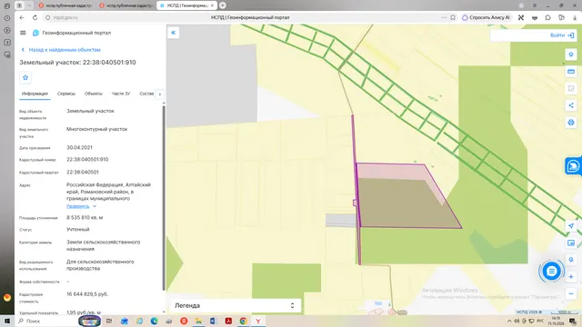This screenshot has height=327, width=582.
Task: Add land plot to favorites star
Action: click(x=25, y=77)
